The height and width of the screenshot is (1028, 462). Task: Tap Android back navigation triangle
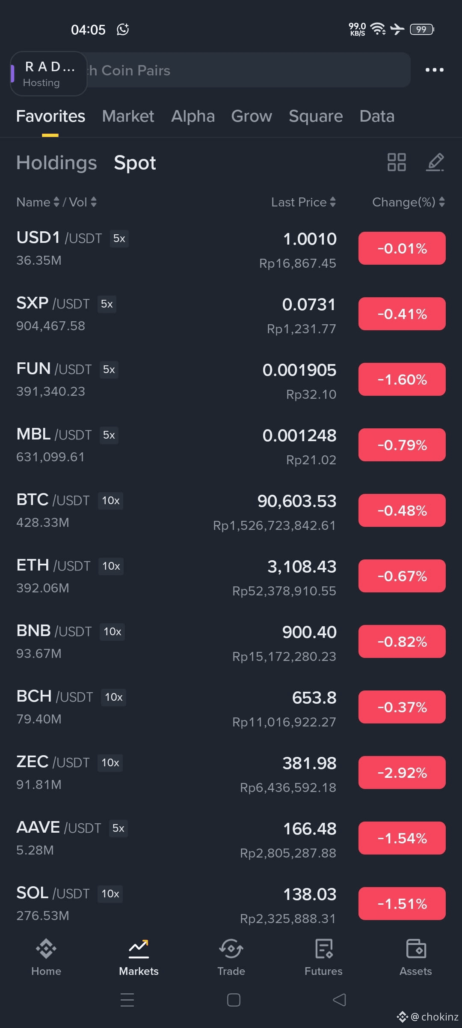point(339,1000)
